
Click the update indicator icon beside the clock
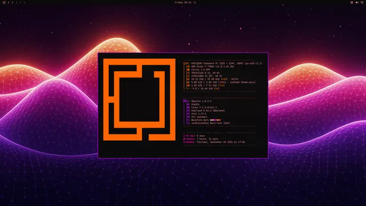coord(195,2)
